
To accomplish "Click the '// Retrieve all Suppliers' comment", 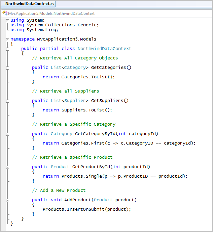I will point(65,91).
